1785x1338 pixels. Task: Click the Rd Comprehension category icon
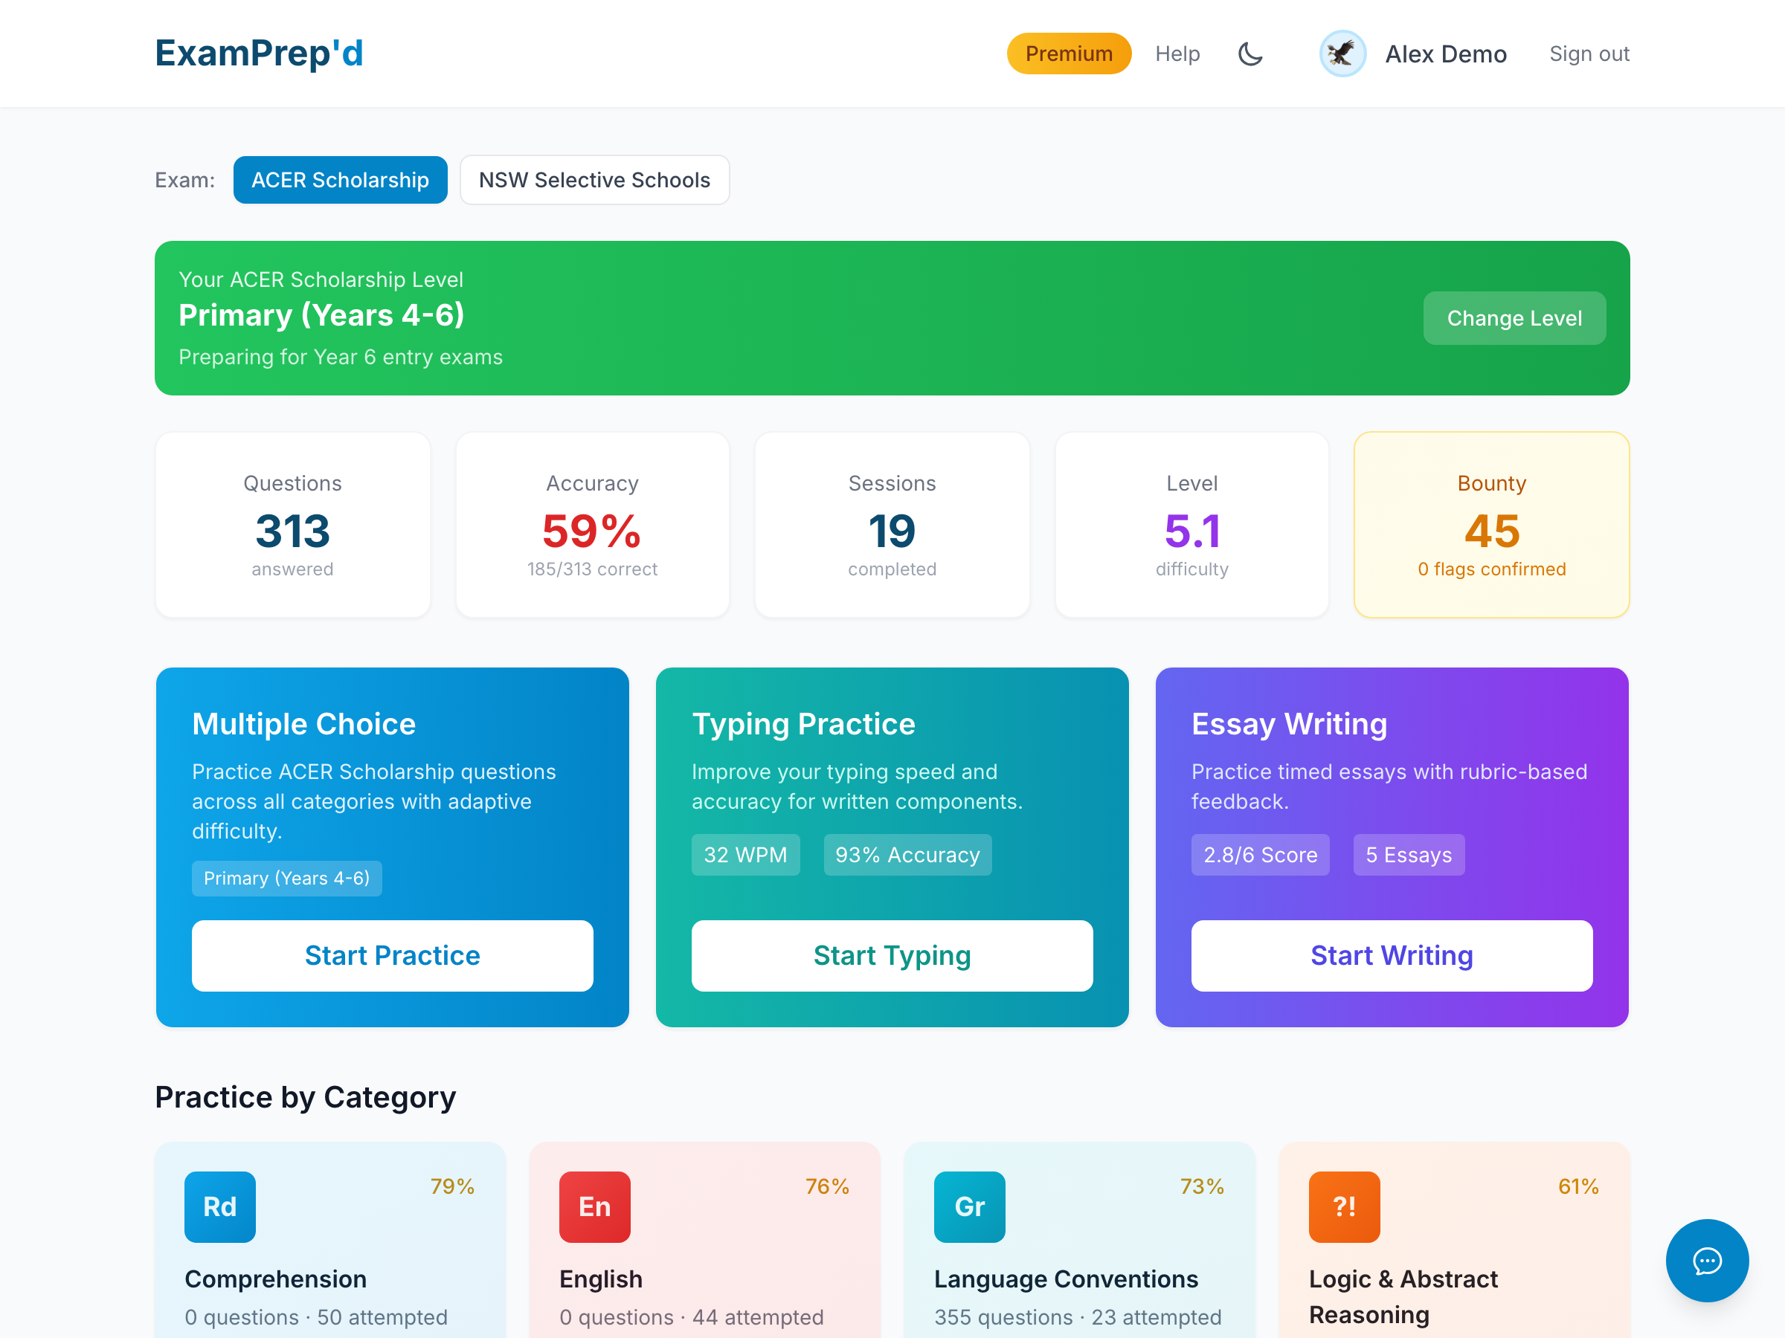pyautogui.click(x=219, y=1206)
